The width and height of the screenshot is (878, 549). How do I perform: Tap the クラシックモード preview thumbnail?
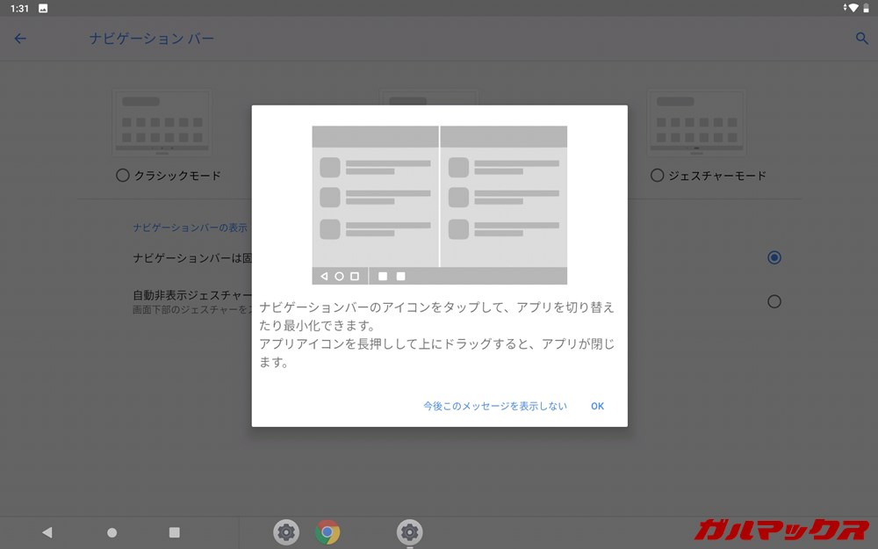click(162, 122)
